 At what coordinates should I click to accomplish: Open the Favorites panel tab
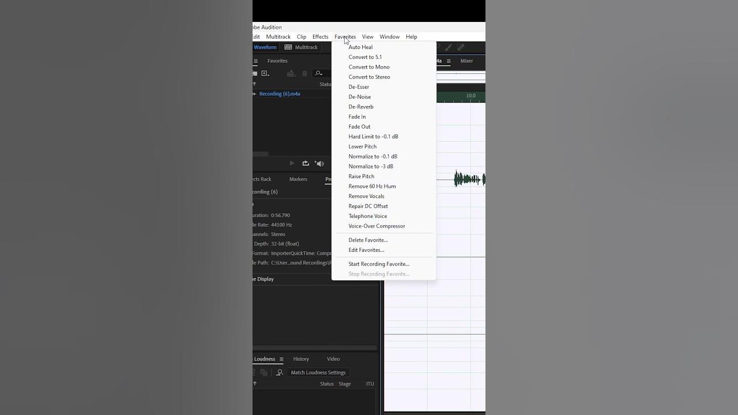click(277, 61)
